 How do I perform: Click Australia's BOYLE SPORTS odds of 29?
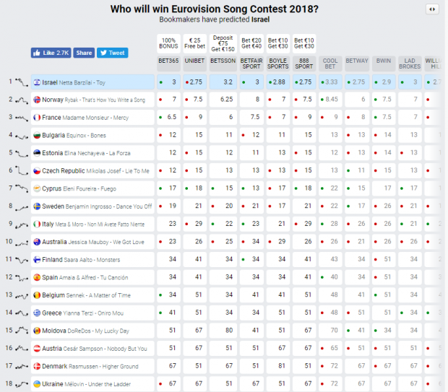[277, 242]
